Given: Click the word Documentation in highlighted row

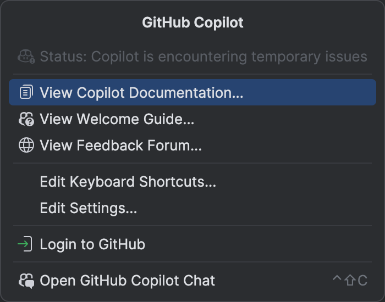Looking at the screenshot, I should (186, 93).
